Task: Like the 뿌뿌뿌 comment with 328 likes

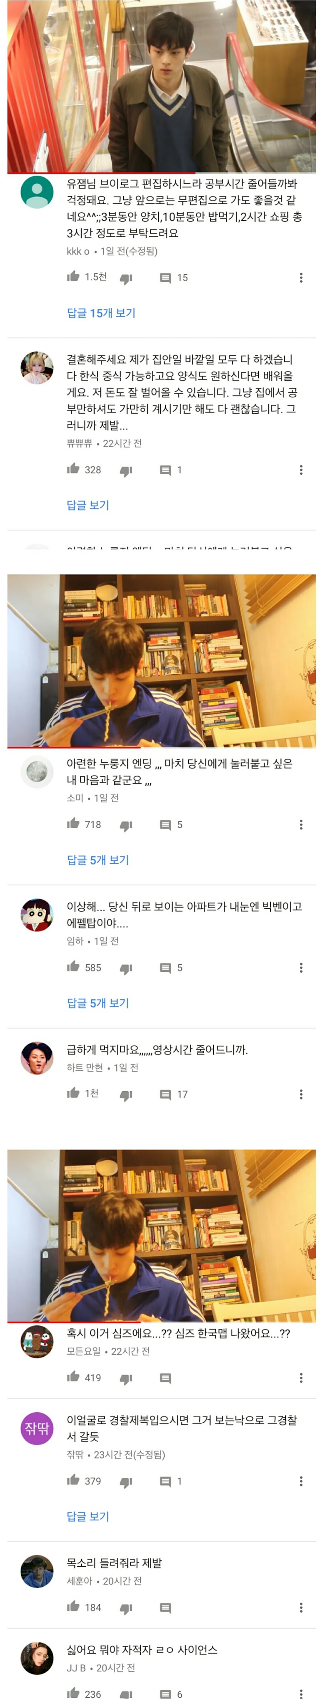Action: click(73, 469)
